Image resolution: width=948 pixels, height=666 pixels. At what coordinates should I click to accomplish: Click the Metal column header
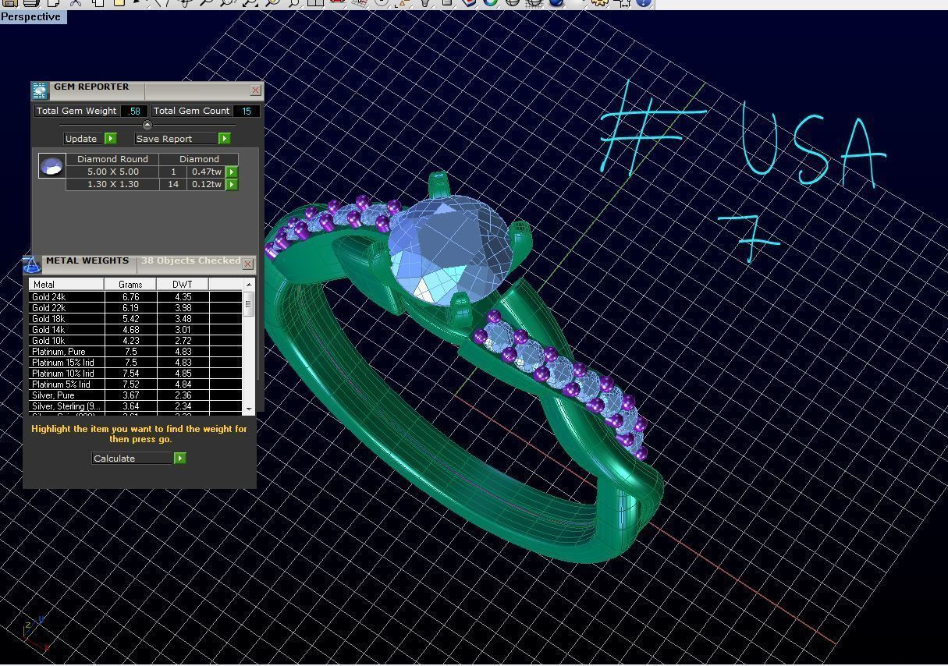(66, 284)
